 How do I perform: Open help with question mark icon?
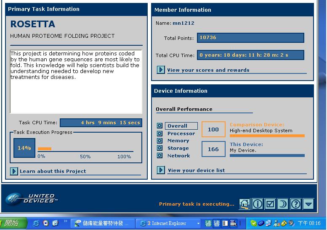coord(296,204)
